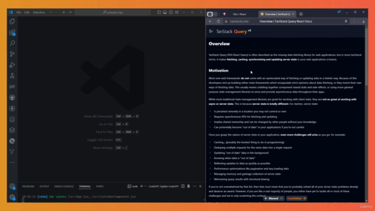This screenshot has height=211, width=375.
Task: Bookmark the current browser page
Action: tap(346, 21)
